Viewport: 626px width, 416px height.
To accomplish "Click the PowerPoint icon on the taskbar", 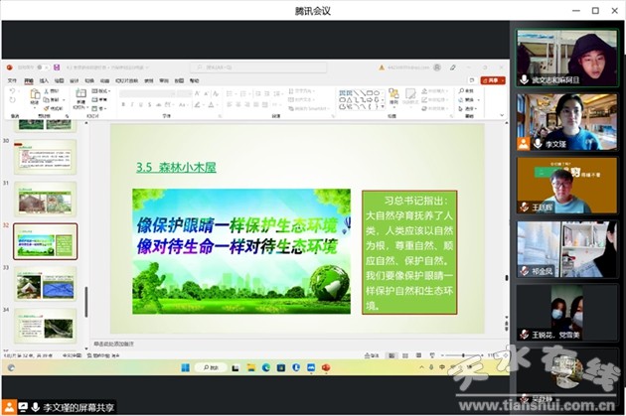I will (x=324, y=368).
